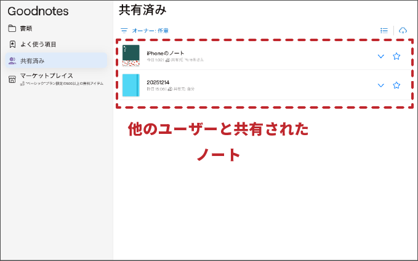Star the 20251214 notebook

pos(396,85)
